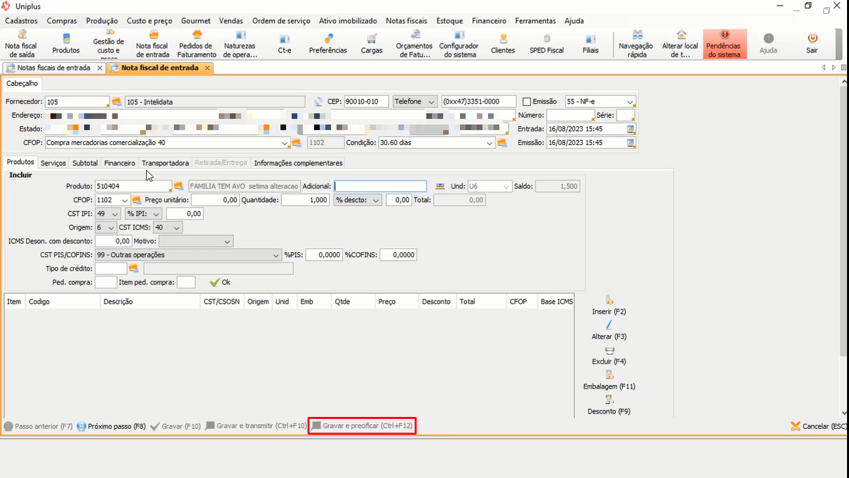Screen dimensions: 849x478
Task: Open calendar for Emissão date
Action: tap(631, 142)
